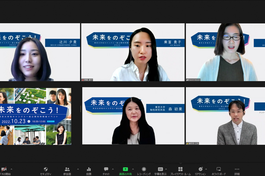Expand the chevron next to 参加者

point(78,169)
